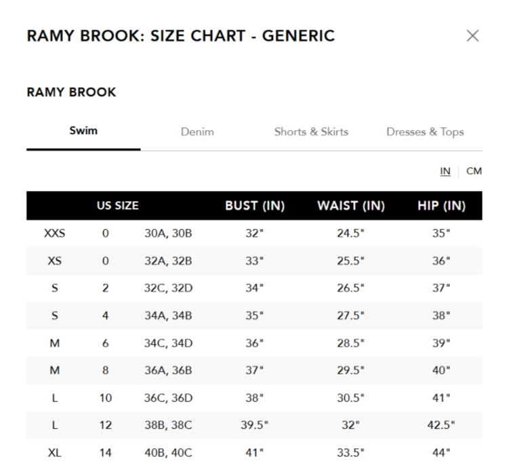Click the 33.5" waist measurement
The image size is (509, 474).
(x=350, y=452)
